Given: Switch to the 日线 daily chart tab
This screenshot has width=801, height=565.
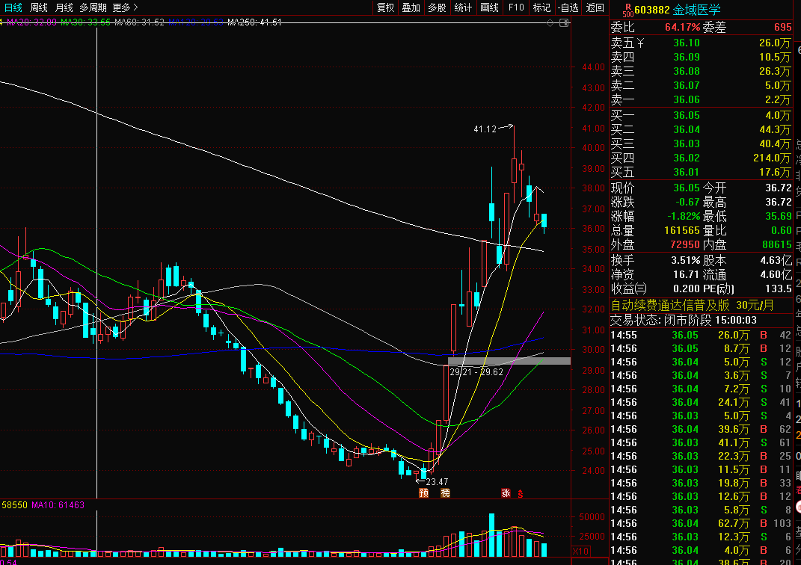Looking at the screenshot, I should (13, 7).
